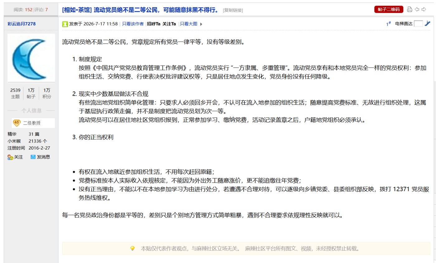Click the green poster status icon
Viewport: 436px width, 263px height.
(65, 24)
